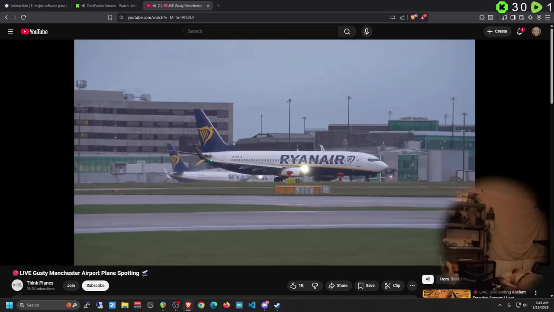Open Brave Shields lion icon
Screen dimensions: 554x312
click(x=413, y=17)
